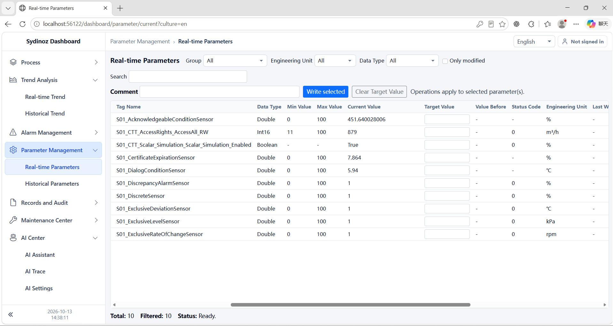
Task: Click the horizontal table scrollbar thumb
Action: point(350,305)
